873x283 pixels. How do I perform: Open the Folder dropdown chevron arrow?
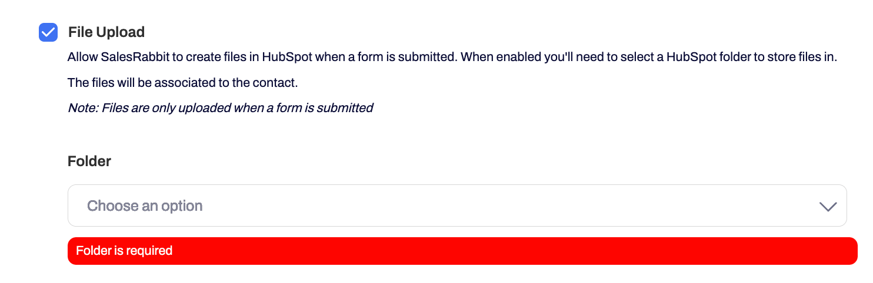[828, 206]
